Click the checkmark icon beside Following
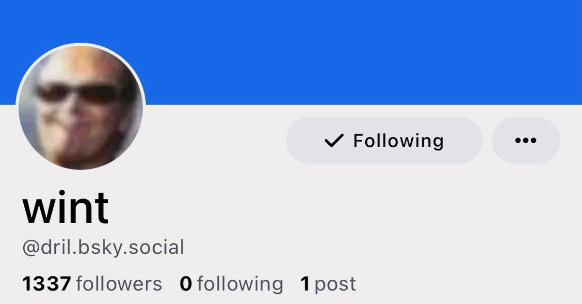 pos(334,141)
